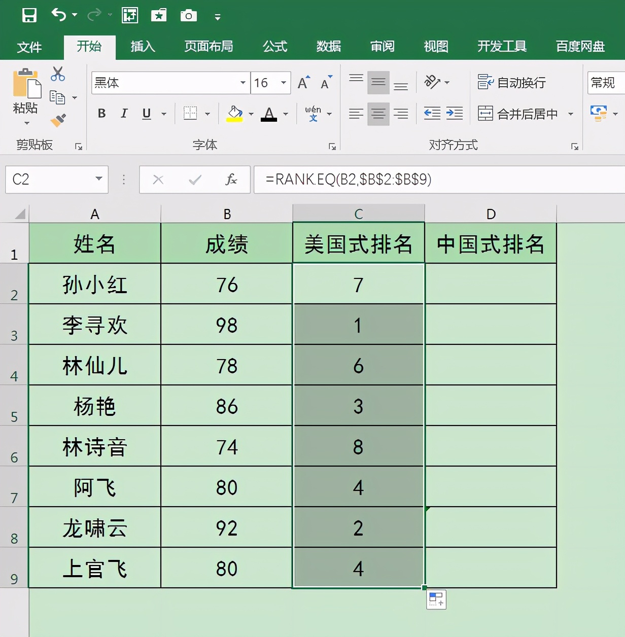This screenshot has width=625, height=637.
Task: Click the wén phonetic guide icon
Action: pos(313,114)
